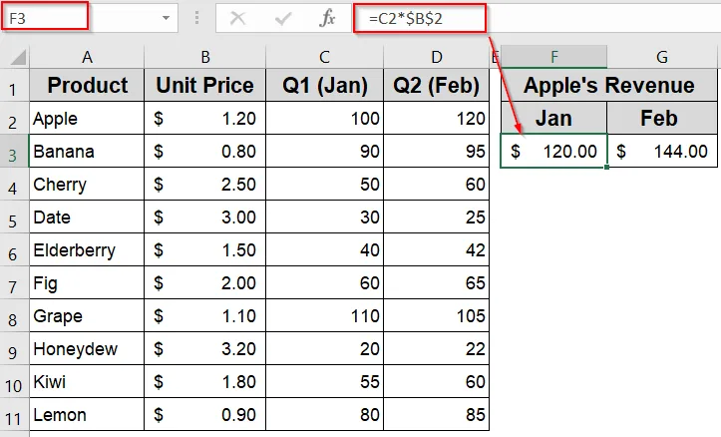Click Cherry's unit price 2.50
This screenshot has width=721, height=437.
[x=205, y=184]
